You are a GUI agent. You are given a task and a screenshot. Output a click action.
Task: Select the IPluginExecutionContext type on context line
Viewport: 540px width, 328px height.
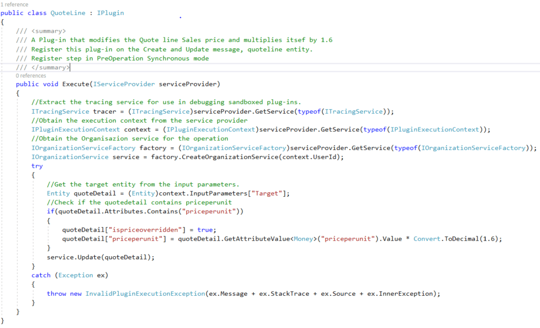pos(76,129)
